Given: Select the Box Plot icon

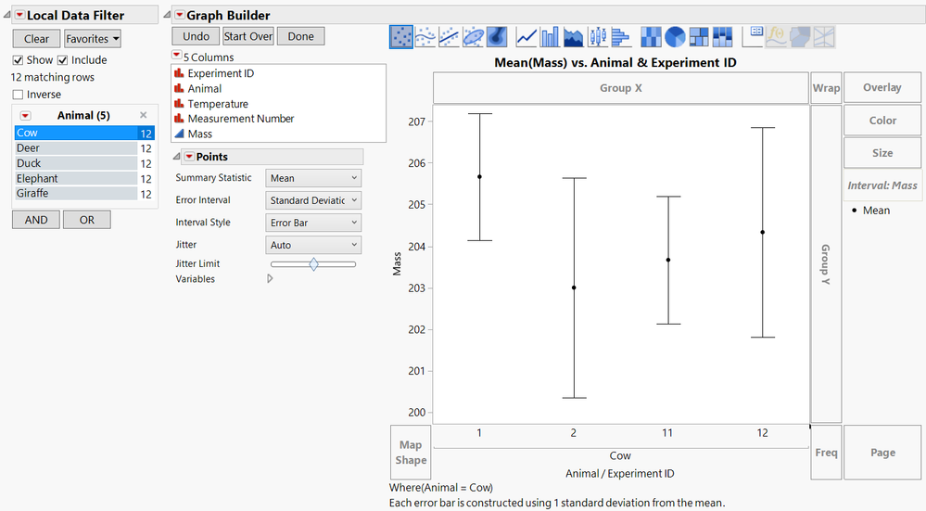Looking at the screenshot, I should click(598, 36).
